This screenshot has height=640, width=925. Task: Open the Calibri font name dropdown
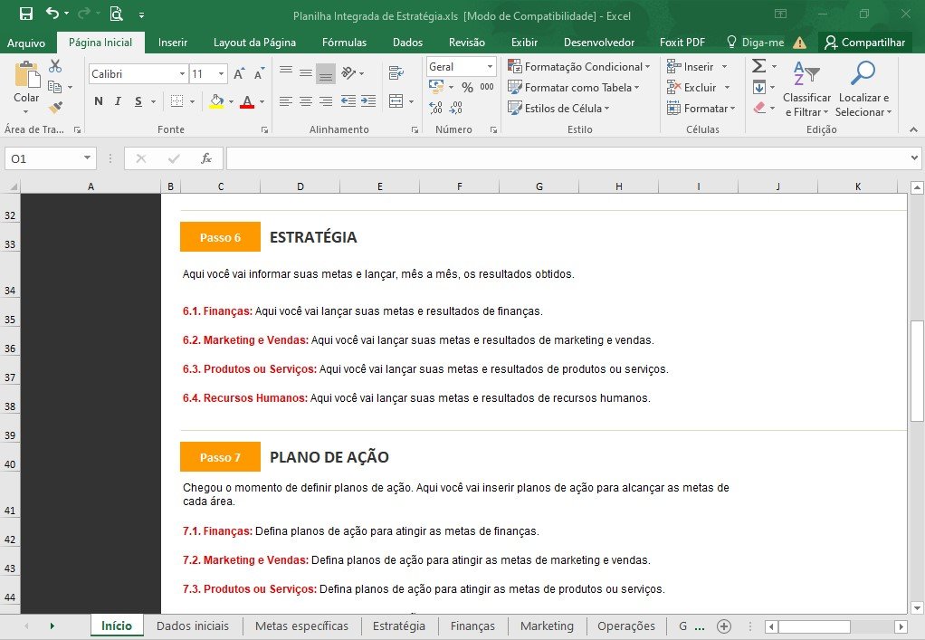[182, 73]
